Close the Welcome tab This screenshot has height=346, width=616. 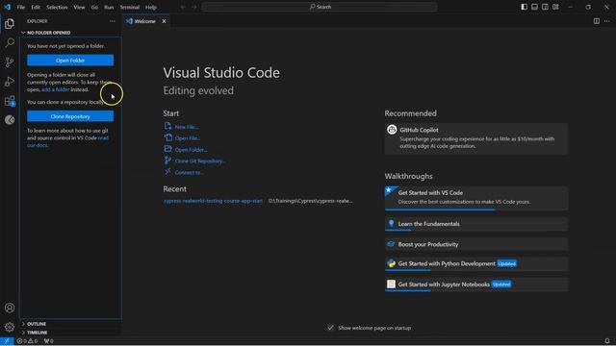click(164, 21)
